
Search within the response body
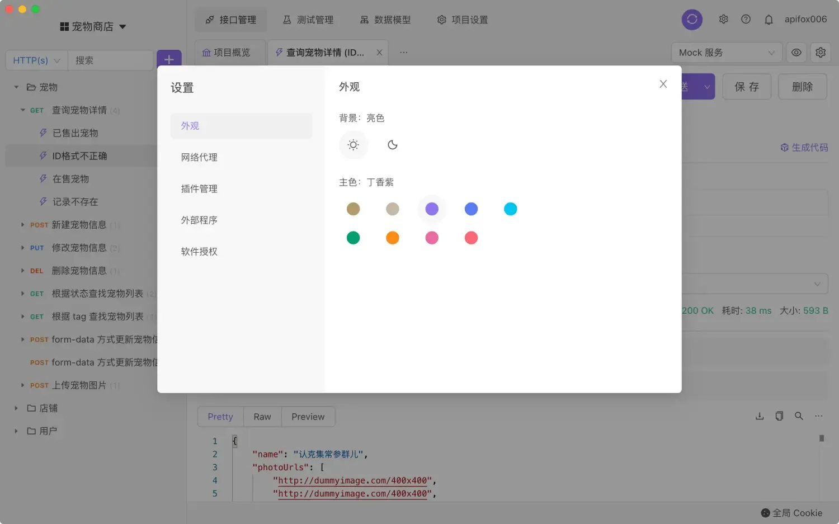click(x=799, y=416)
